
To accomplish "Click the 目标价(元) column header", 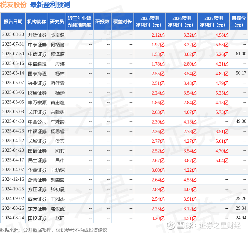I will click(x=239, y=22).
